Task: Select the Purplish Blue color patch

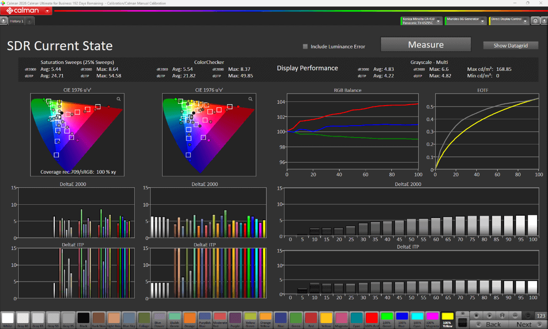Action: 205,319
